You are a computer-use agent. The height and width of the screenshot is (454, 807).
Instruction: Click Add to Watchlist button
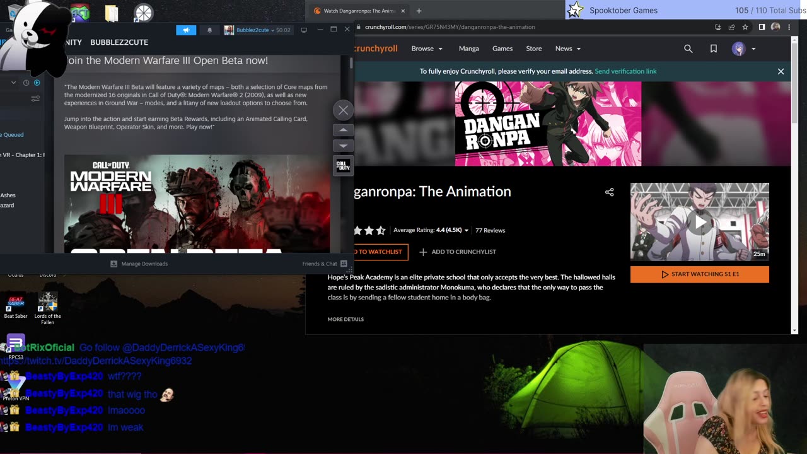[x=380, y=252]
